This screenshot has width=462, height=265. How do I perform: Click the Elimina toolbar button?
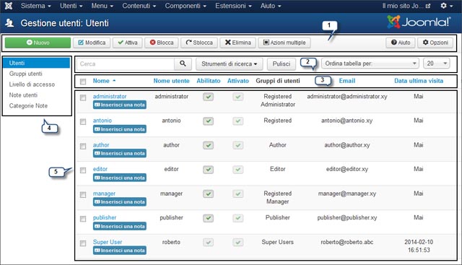coord(237,43)
